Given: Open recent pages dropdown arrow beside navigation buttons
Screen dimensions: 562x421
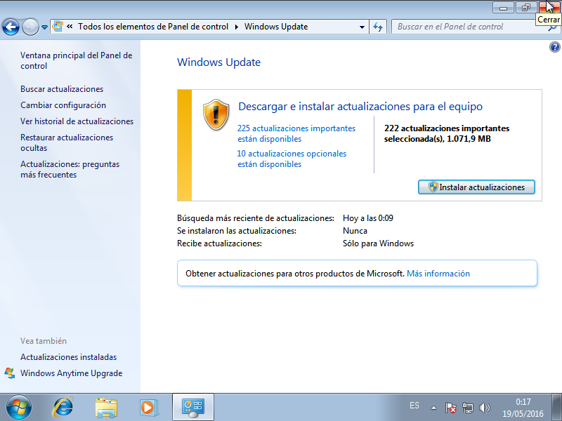Looking at the screenshot, I should pyautogui.click(x=44, y=27).
